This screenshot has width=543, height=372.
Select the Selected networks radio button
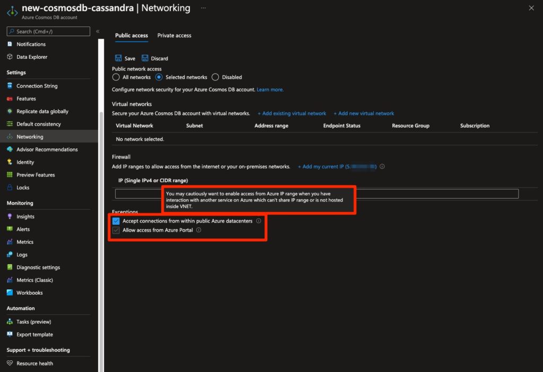click(x=159, y=77)
